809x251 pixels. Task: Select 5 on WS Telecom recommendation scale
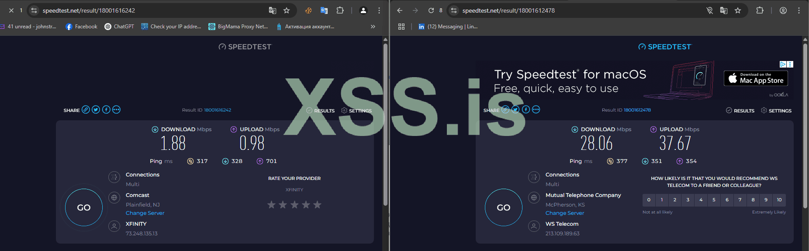714,200
